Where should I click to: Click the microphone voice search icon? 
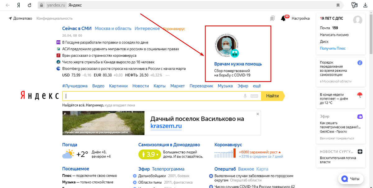245,96
